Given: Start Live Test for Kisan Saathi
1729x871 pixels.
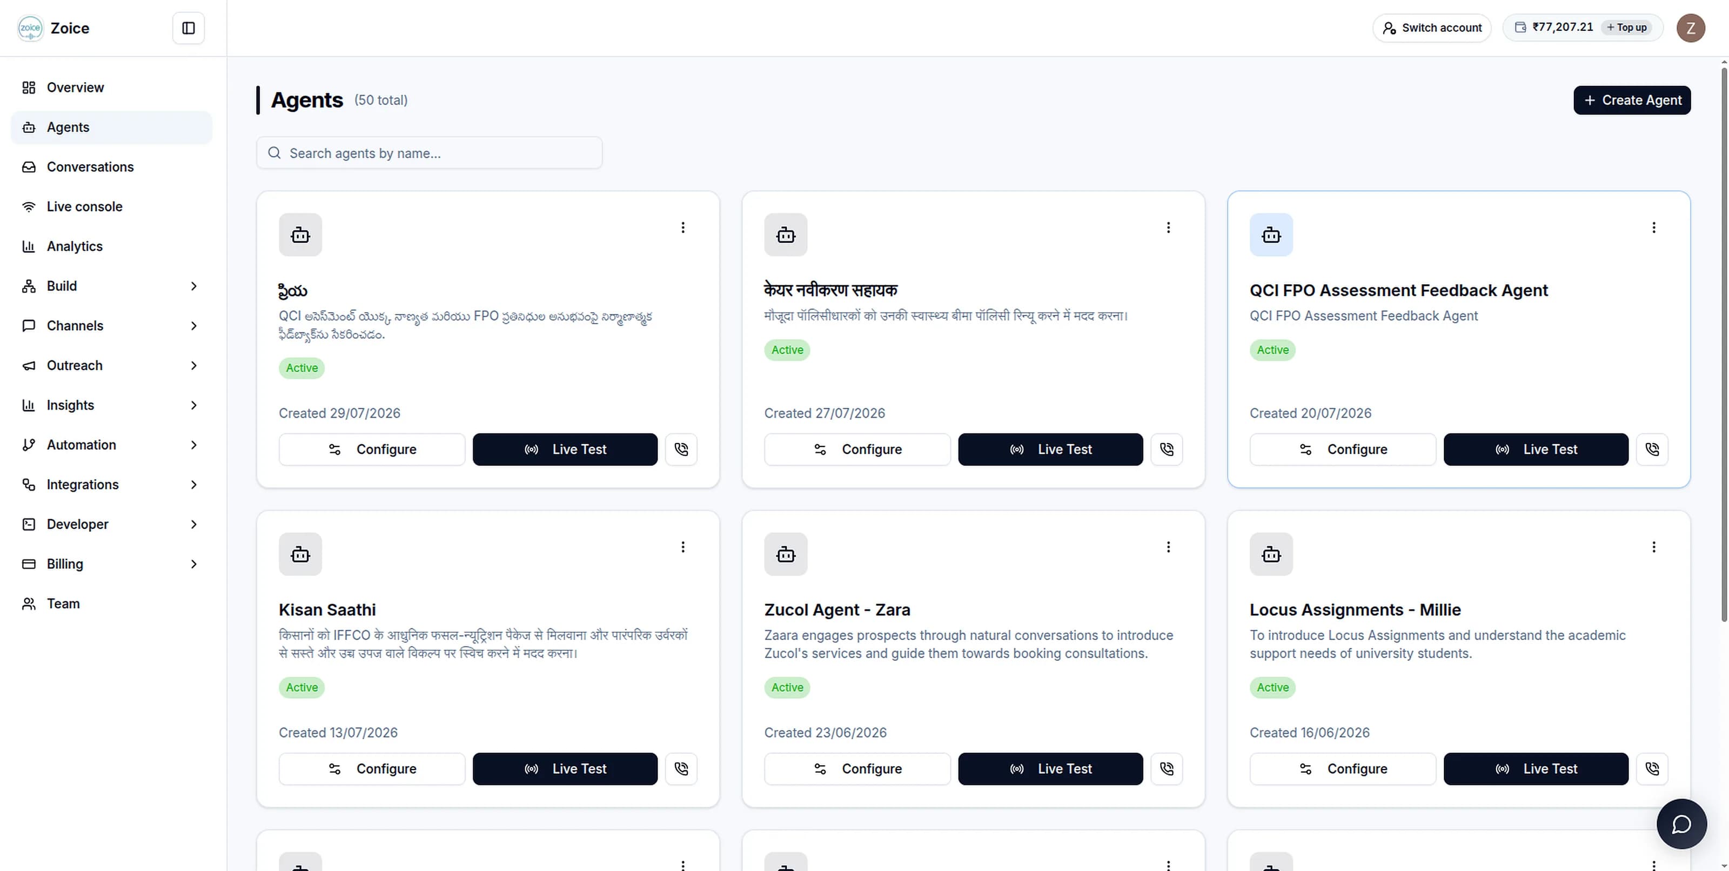Looking at the screenshot, I should [x=565, y=768].
